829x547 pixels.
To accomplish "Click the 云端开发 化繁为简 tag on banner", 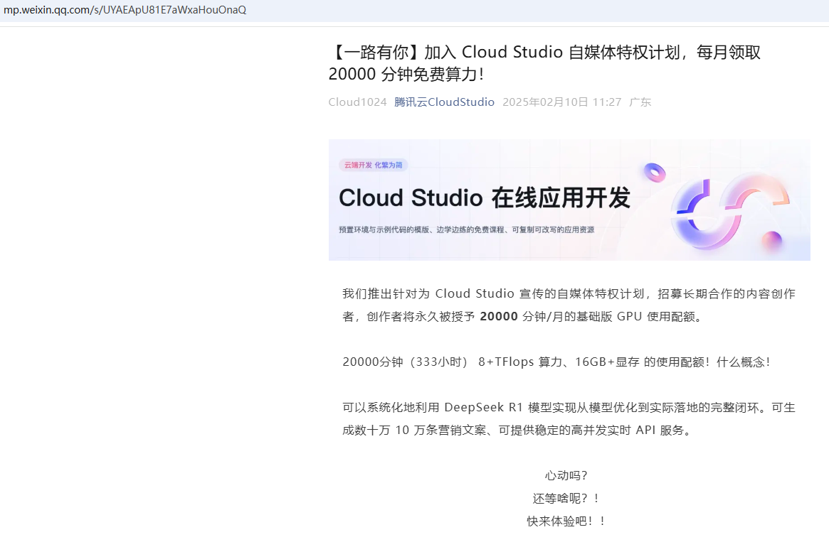I will point(374,165).
